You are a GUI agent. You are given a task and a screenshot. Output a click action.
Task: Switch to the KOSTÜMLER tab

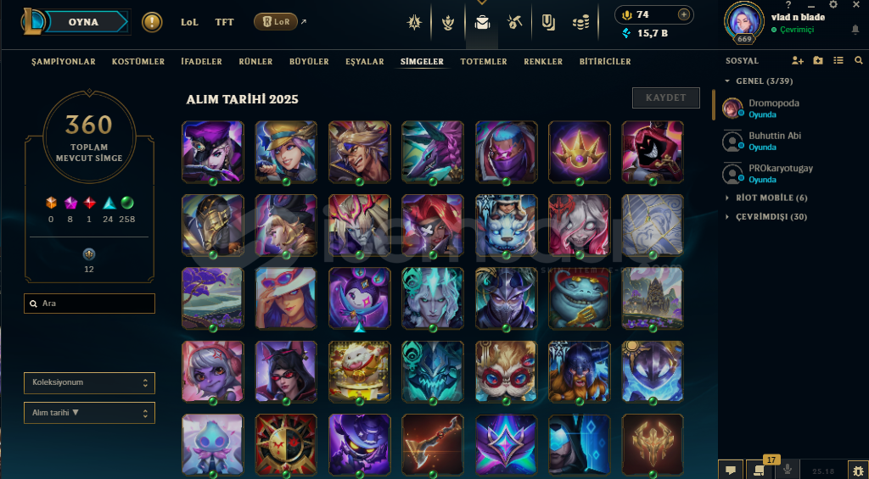[x=138, y=62]
